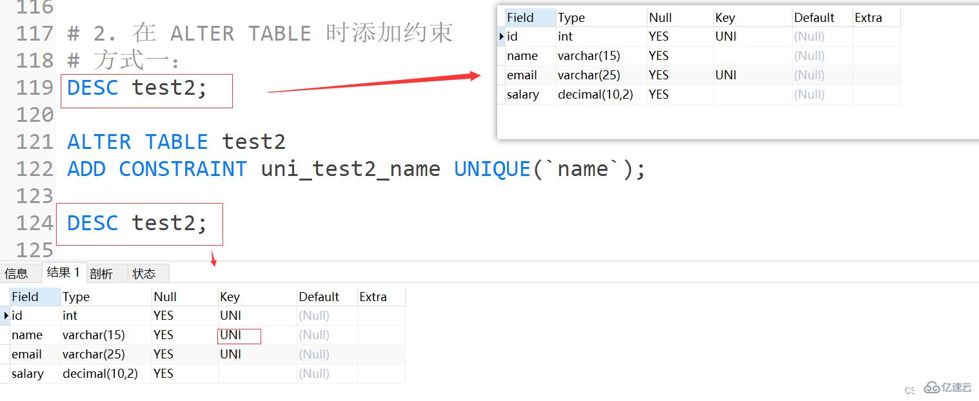This screenshot has height=401, width=979.
Task: Click the small red arrow below DESC test2
Action: (x=213, y=258)
